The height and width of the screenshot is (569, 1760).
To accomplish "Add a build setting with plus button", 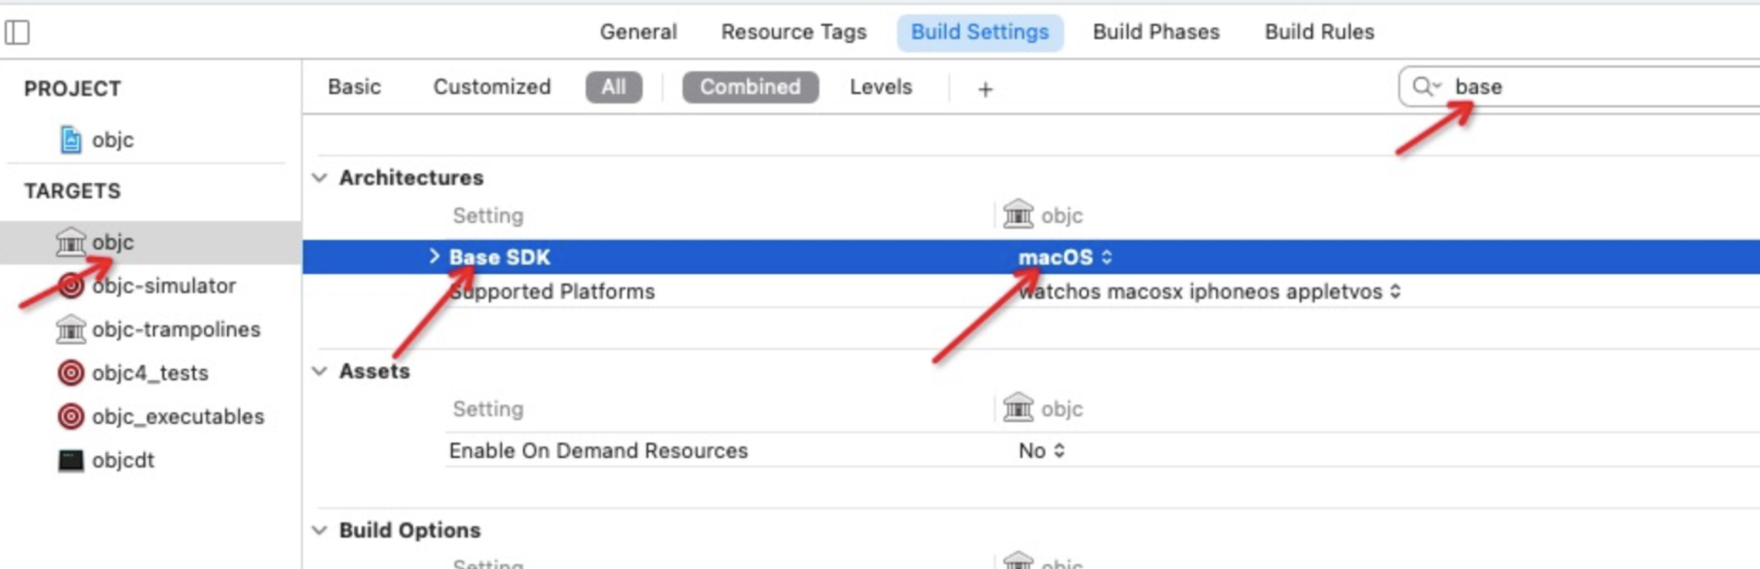I will (985, 90).
